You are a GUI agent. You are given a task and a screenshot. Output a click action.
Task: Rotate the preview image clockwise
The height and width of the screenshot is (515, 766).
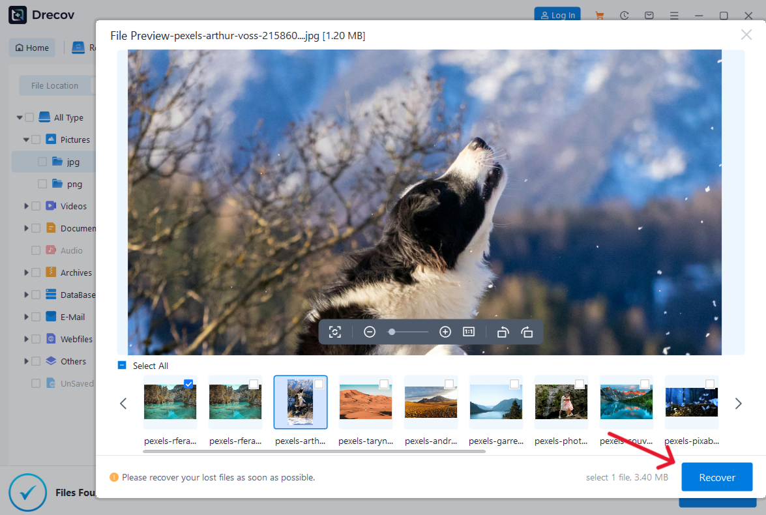527,332
